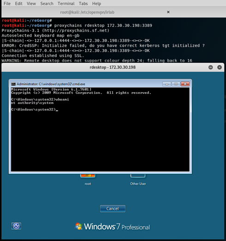Select the root@kali /etc/openvpn/irlab tab
This screenshot has width=226, height=241.
coord(87,12)
